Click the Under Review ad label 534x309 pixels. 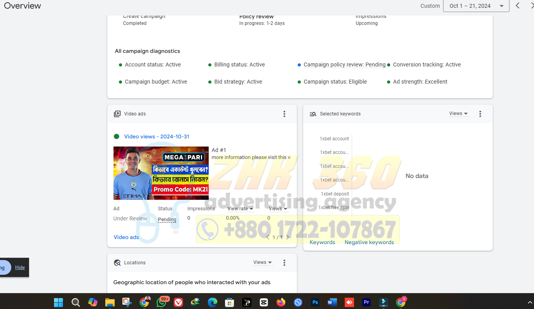130,218
